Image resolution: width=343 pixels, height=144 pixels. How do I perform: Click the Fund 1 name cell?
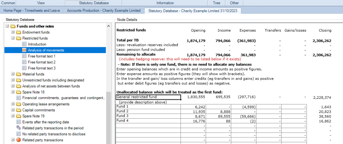click(x=148, y=107)
